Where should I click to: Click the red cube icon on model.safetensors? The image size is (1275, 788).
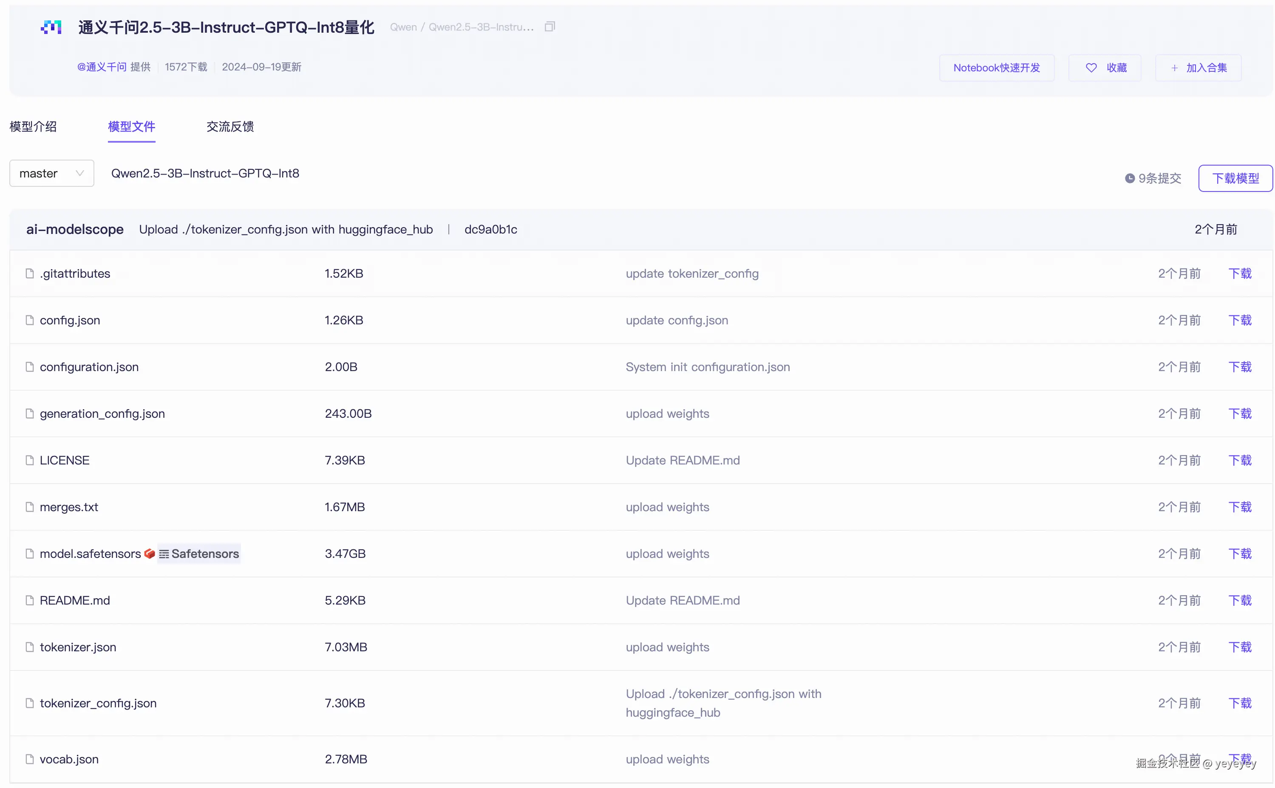(149, 554)
